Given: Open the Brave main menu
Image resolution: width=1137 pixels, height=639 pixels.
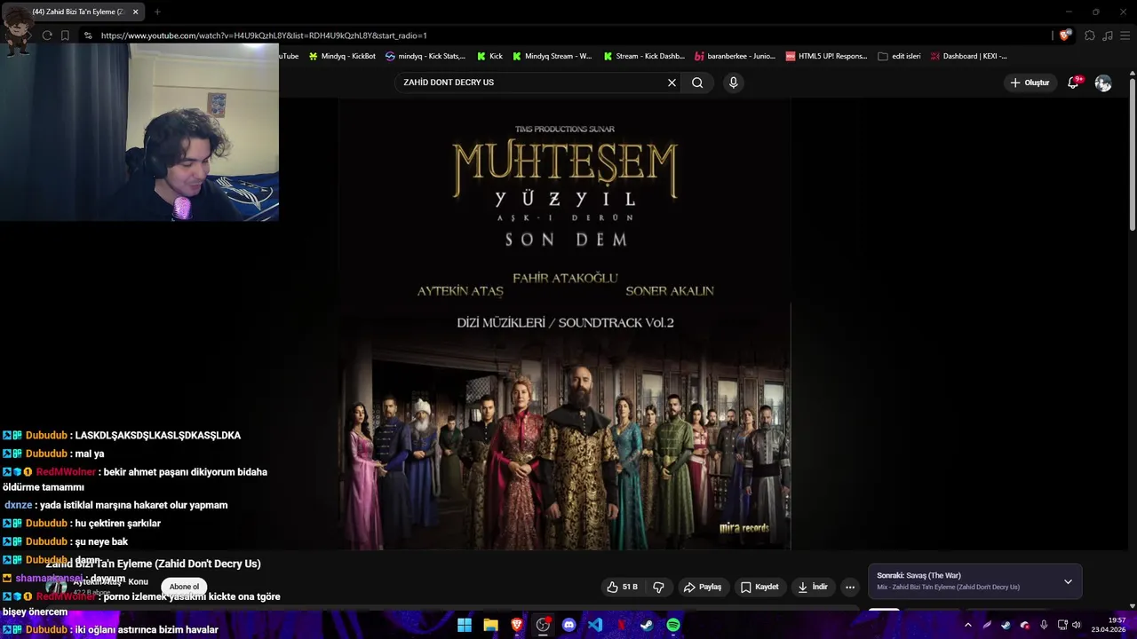Looking at the screenshot, I should (1125, 35).
